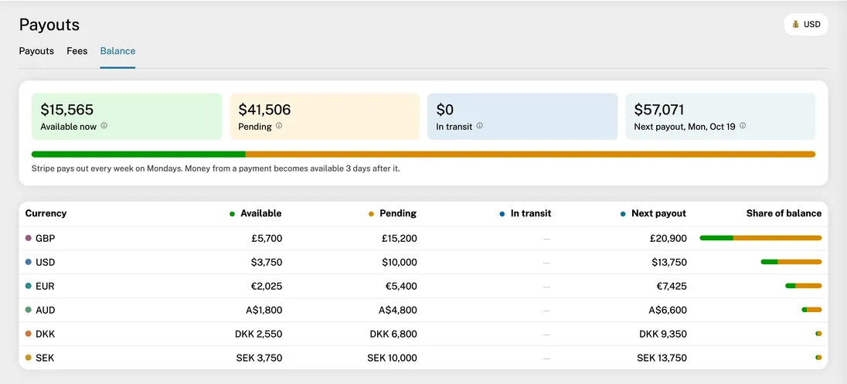
Task: Click the teal EUR color dot
Action: coord(28,286)
